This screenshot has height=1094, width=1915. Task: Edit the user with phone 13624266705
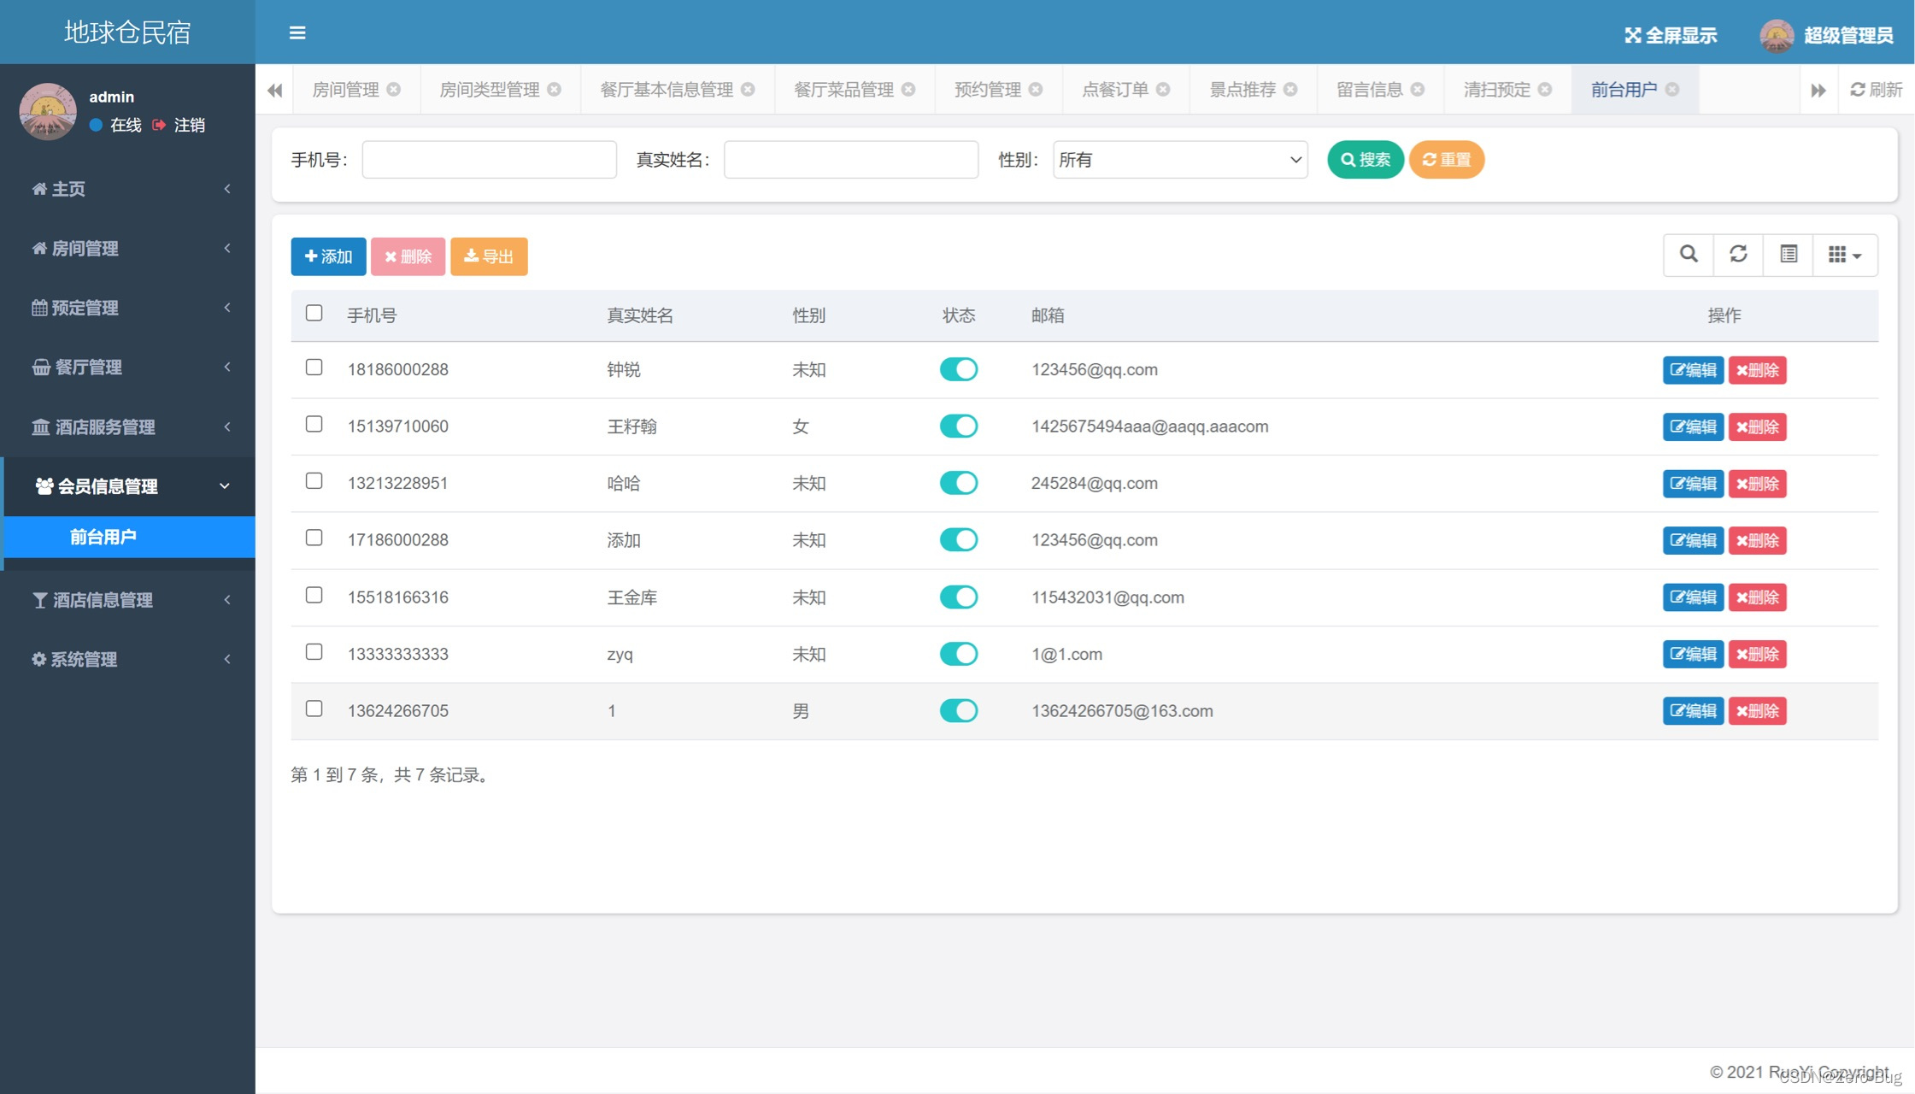1692,711
